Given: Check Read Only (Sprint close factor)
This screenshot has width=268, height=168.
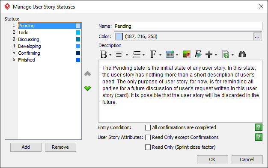Looking at the screenshot, I should pyautogui.click(x=148, y=147).
